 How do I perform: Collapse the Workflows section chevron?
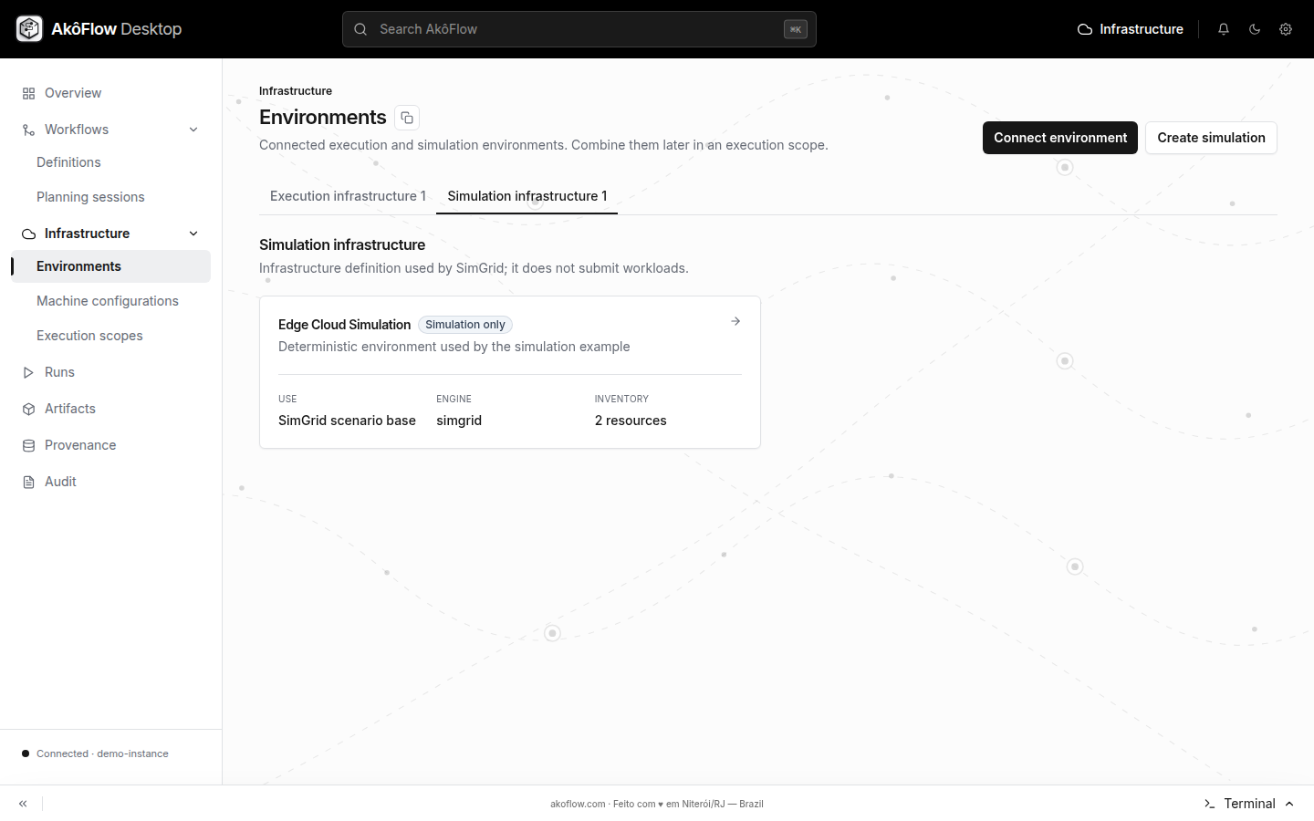pyautogui.click(x=193, y=130)
